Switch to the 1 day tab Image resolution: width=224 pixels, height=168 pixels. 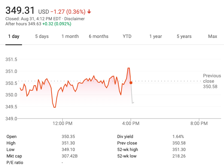14,36
